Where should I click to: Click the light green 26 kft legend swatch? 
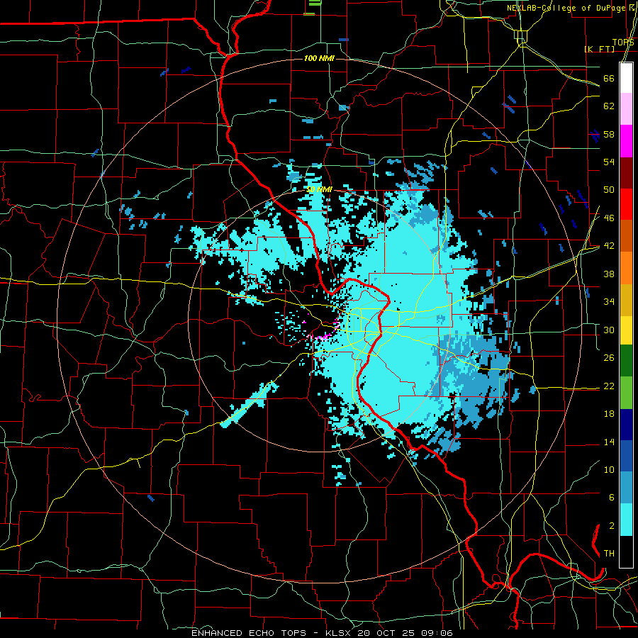[626, 394]
